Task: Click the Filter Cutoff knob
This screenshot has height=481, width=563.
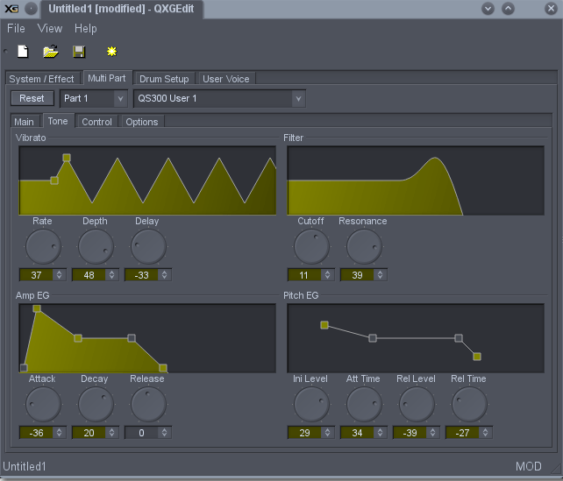Action: click(310, 247)
